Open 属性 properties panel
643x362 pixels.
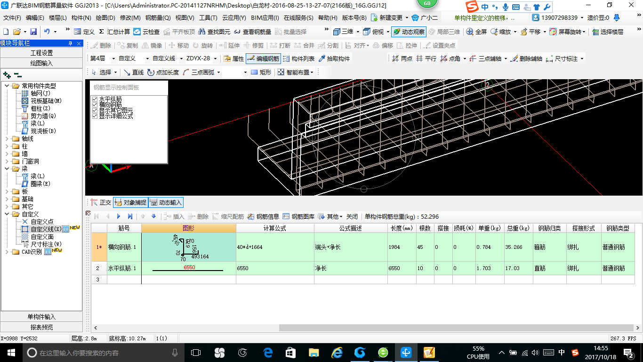pos(233,59)
